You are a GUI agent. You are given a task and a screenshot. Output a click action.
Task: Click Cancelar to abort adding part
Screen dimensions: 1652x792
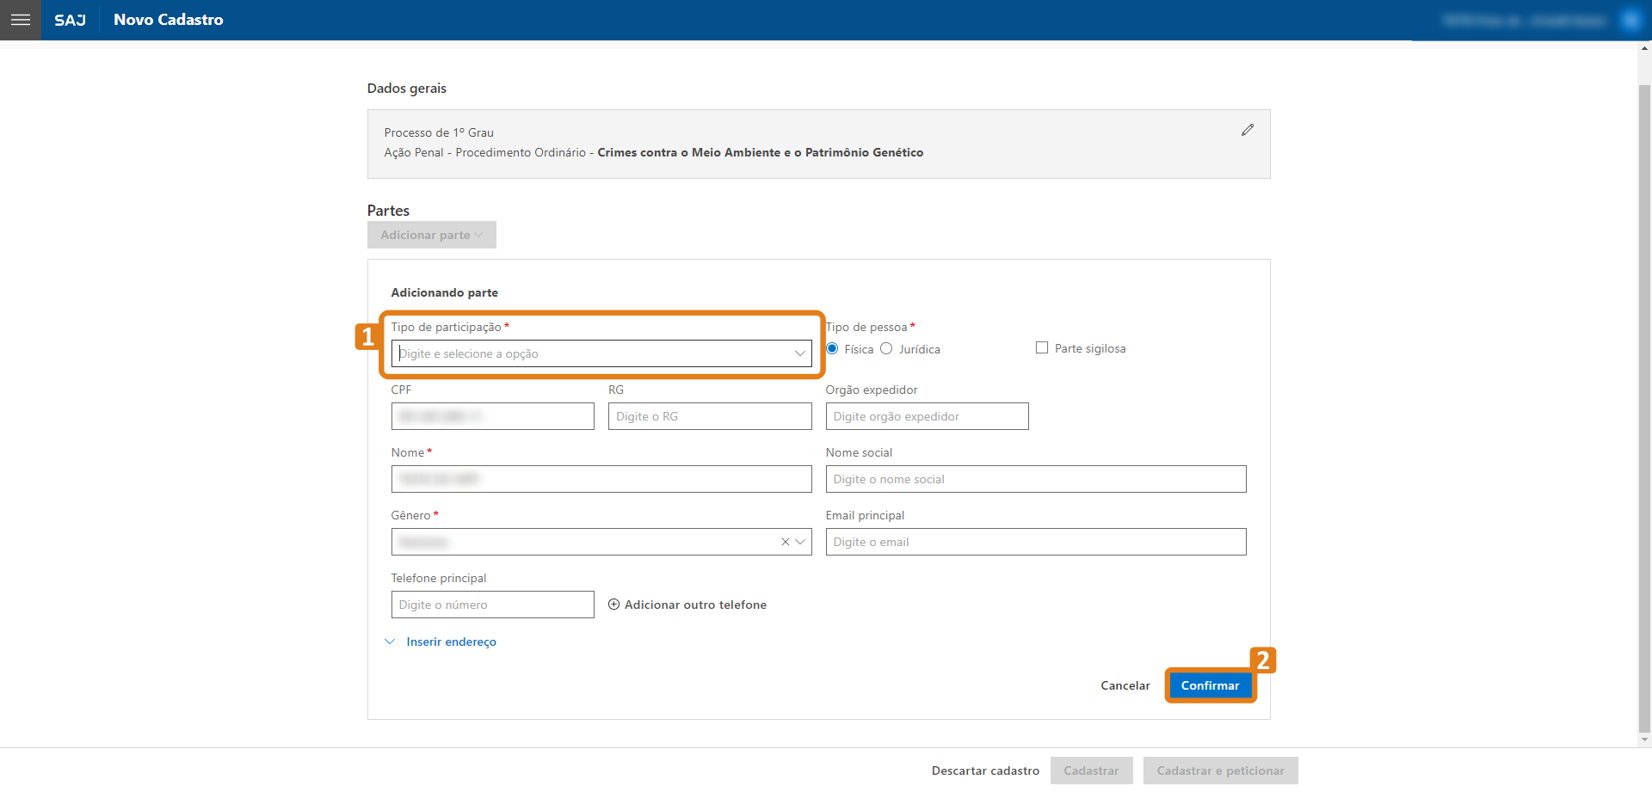click(x=1125, y=685)
